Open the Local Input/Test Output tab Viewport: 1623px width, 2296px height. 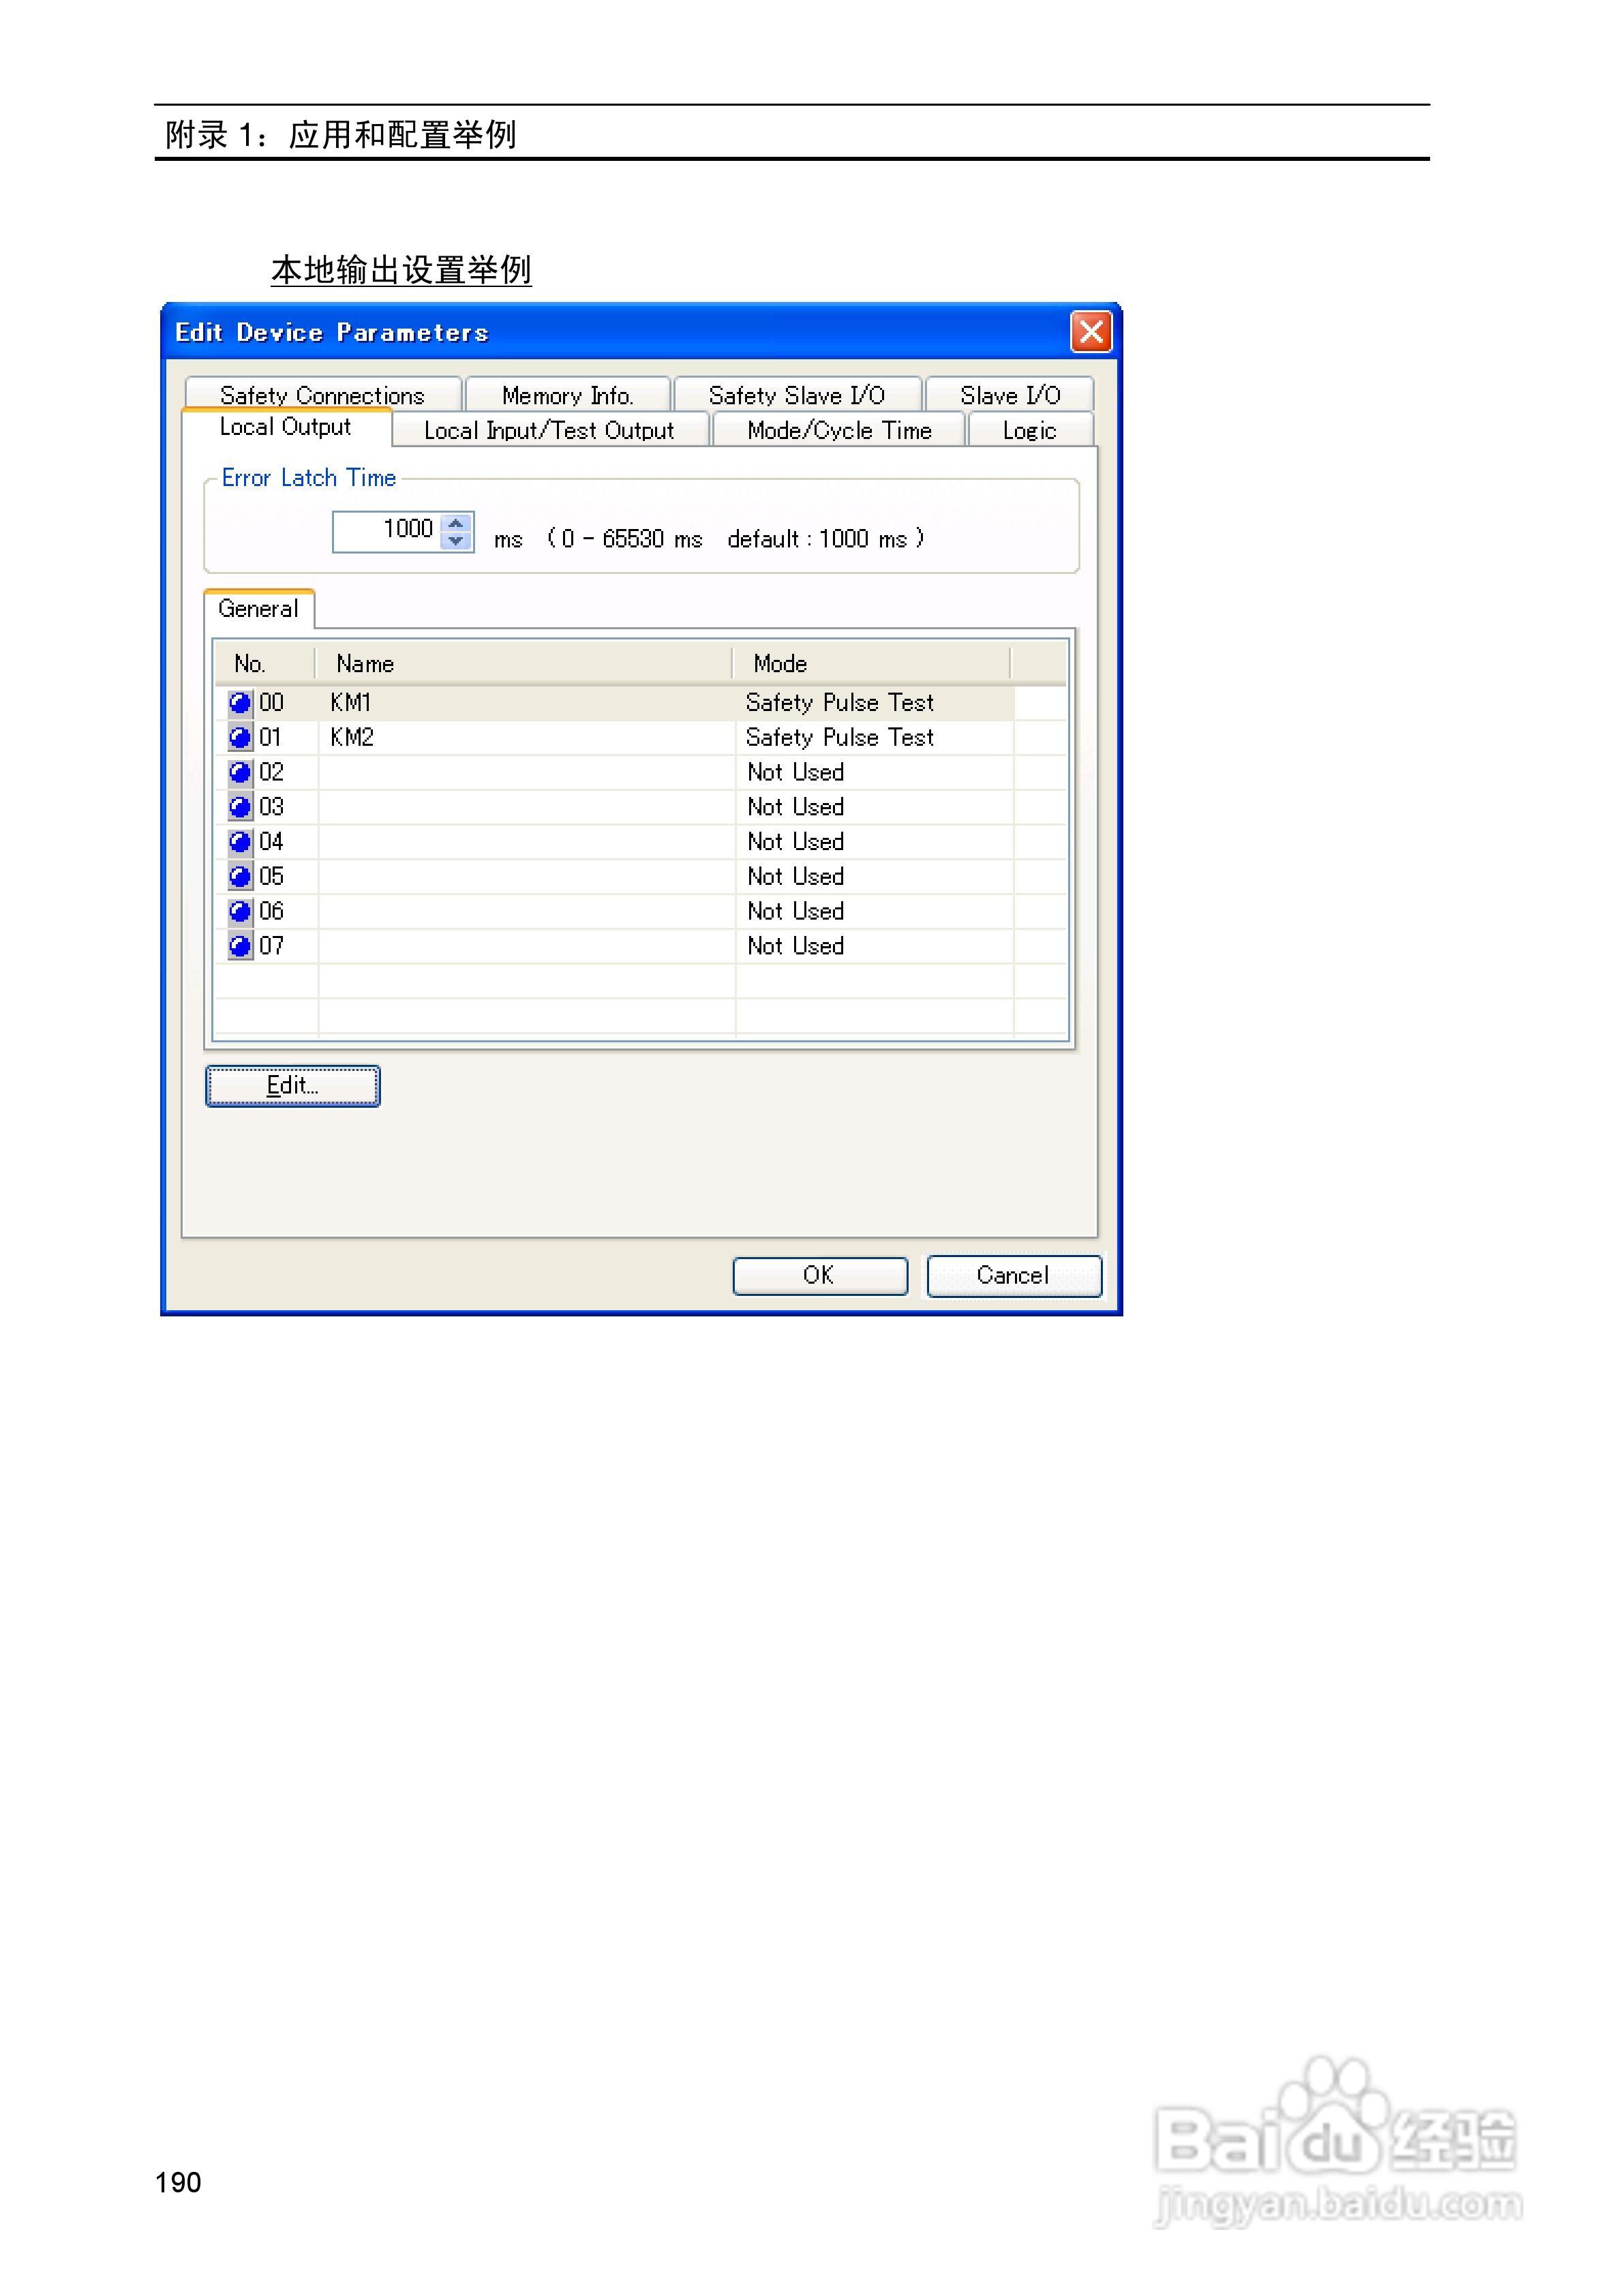549,431
